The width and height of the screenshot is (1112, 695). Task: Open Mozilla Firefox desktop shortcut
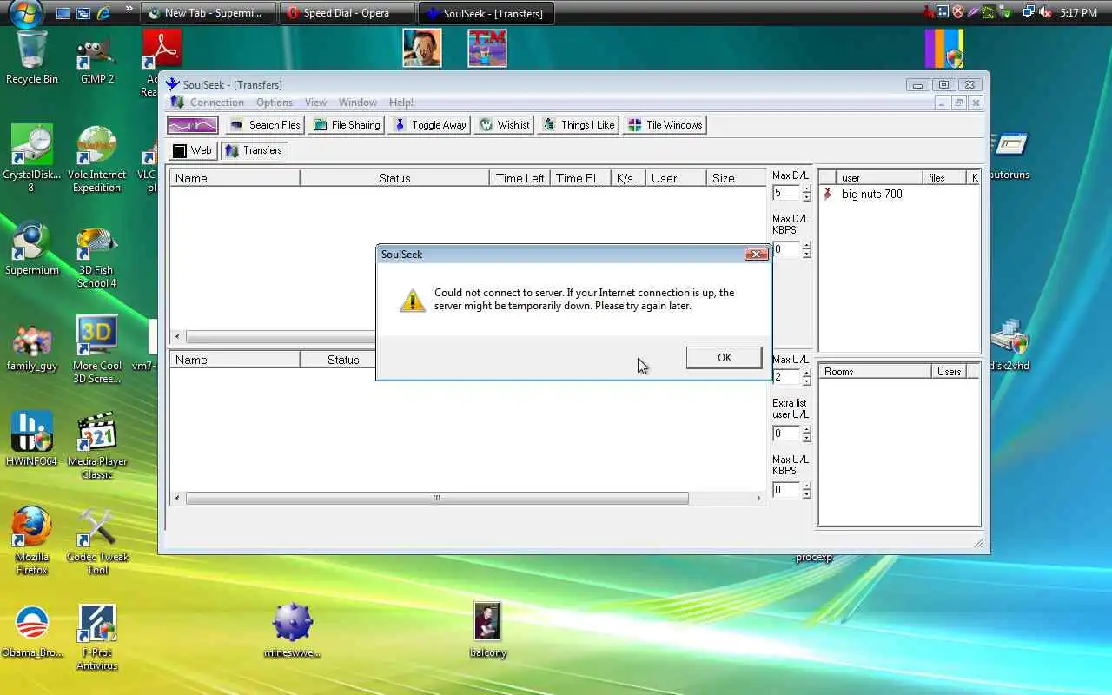(32, 540)
